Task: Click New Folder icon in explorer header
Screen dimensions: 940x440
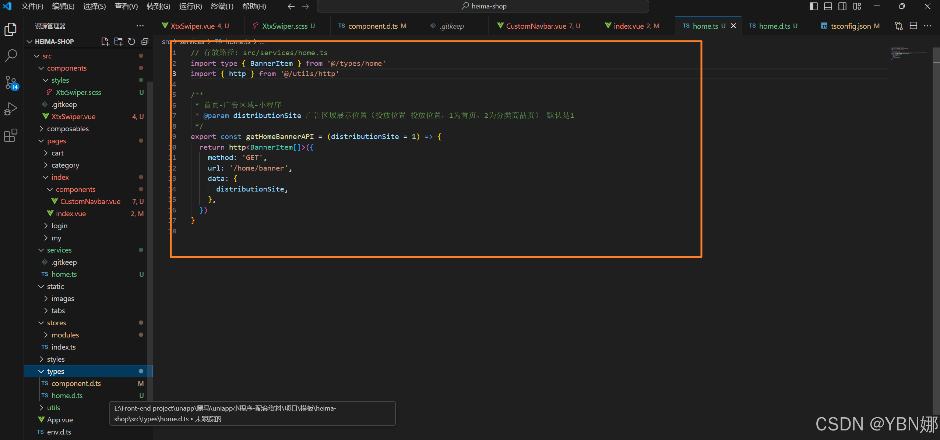Action: (118, 42)
